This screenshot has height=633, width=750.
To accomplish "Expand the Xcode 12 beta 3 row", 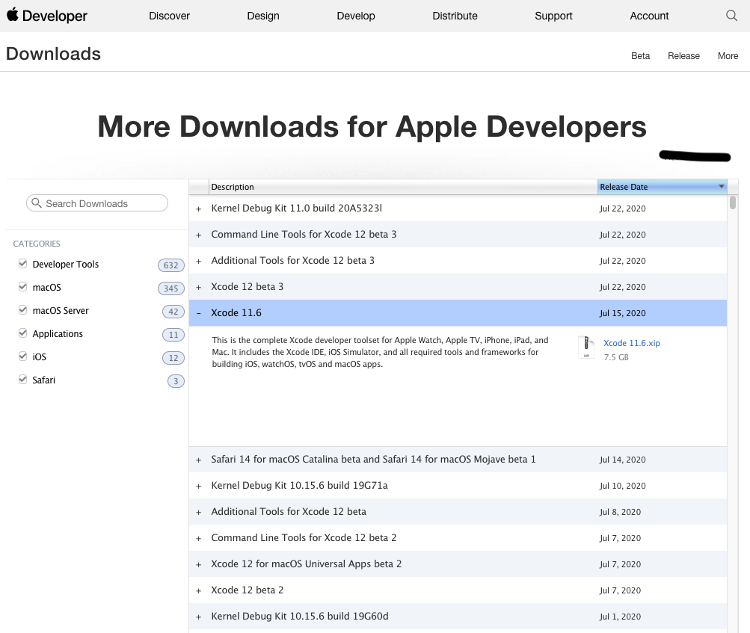I will click(198, 287).
